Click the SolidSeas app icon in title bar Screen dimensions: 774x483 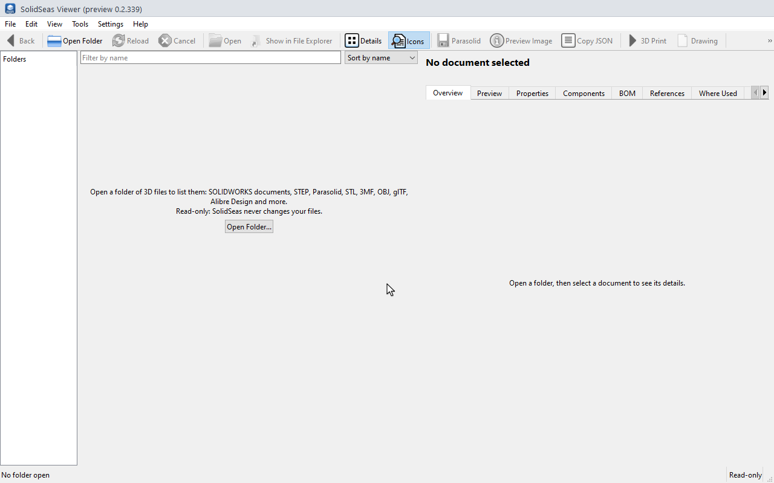click(x=10, y=8)
